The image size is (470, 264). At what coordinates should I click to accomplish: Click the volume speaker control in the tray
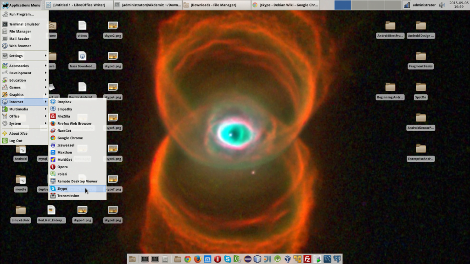pyautogui.click(x=441, y=5)
